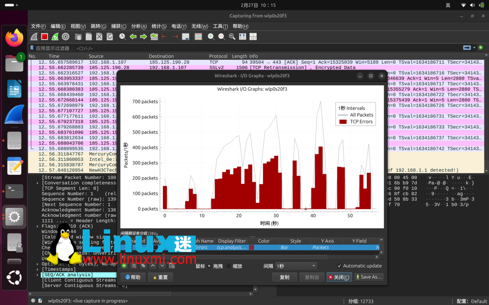Click the green plus filter button icon
The height and width of the screenshot is (305, 489).
[x=480, y=47]
